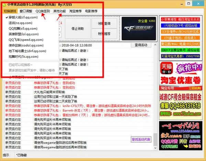Select the row 大礼包只能周末领取哦
Image resolution: width=206 pixels, height=161 pixels.
point(79,92)
